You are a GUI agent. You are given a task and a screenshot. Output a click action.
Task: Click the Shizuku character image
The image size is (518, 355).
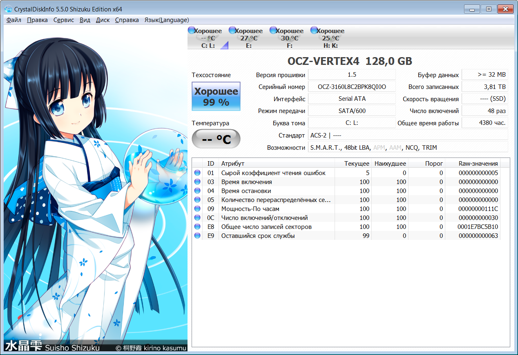[96, 188]
